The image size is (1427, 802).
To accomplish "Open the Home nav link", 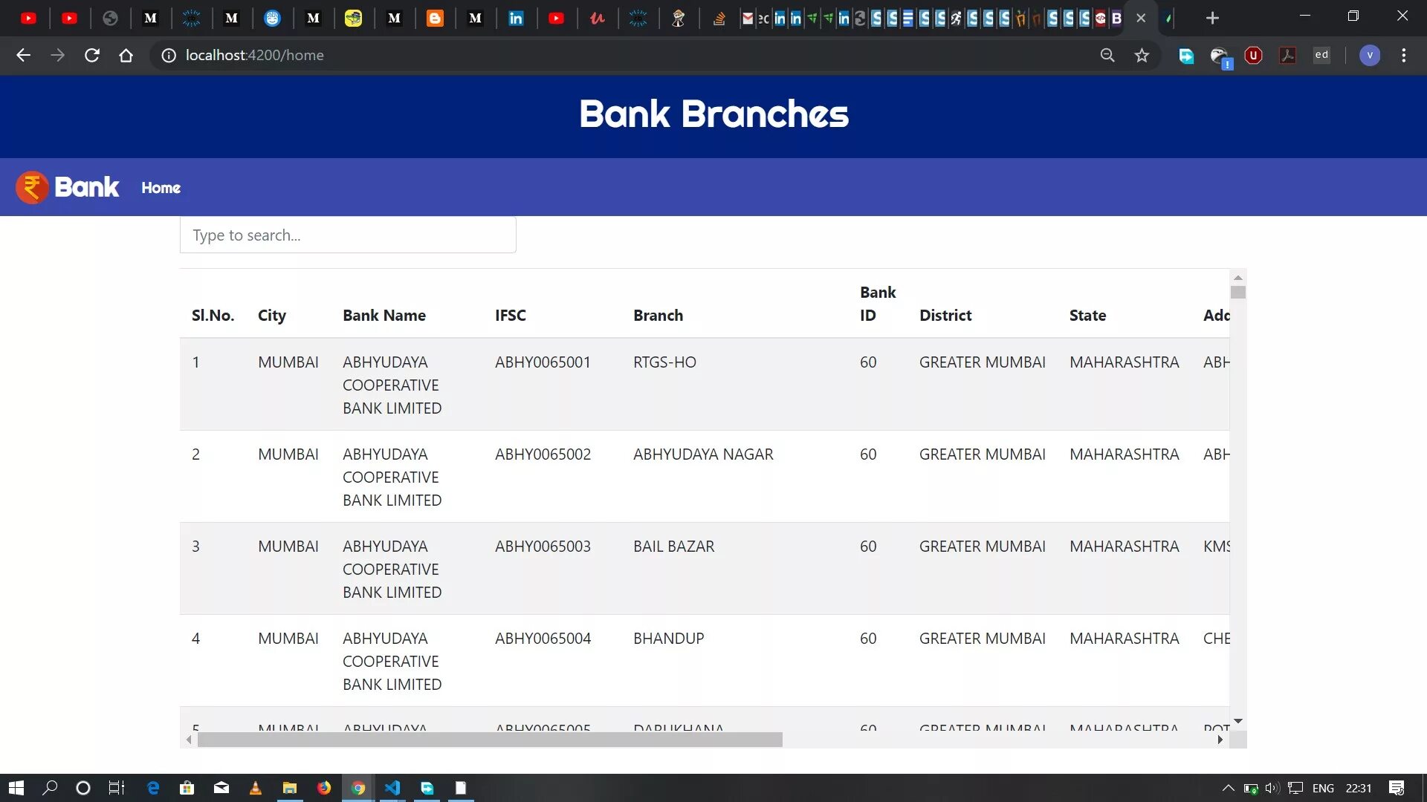I will tap(161, 188).
